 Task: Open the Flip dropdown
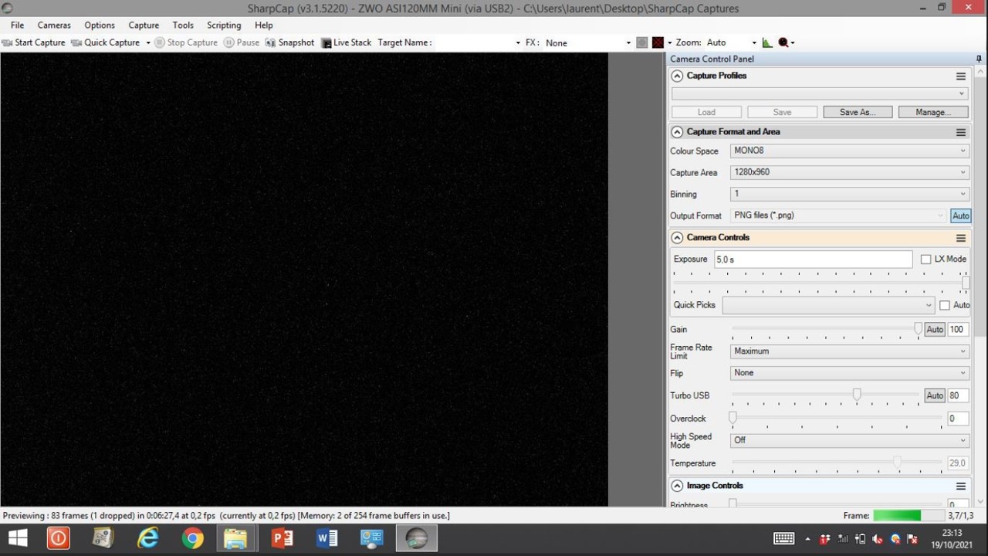[x=849, y=373]
